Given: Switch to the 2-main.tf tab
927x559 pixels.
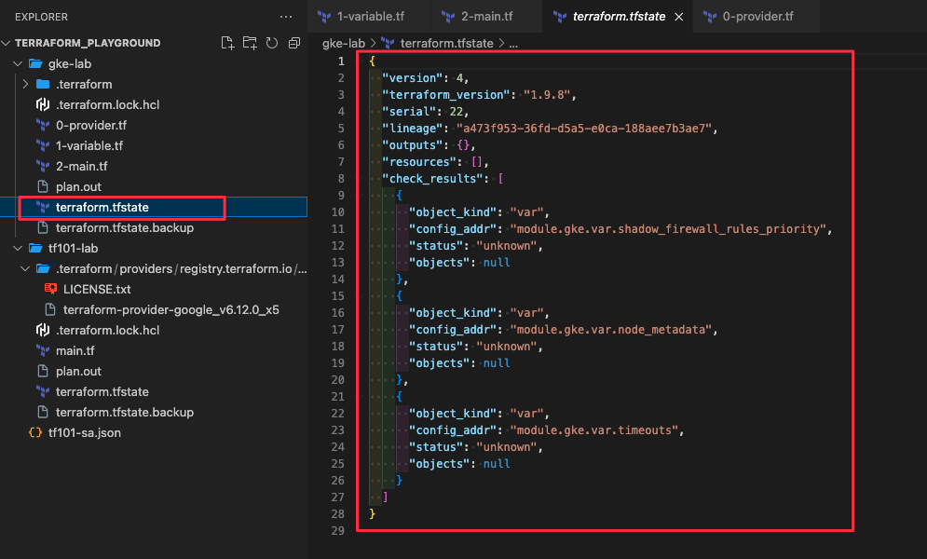Looking at the screenshot, I should point(484,16).
